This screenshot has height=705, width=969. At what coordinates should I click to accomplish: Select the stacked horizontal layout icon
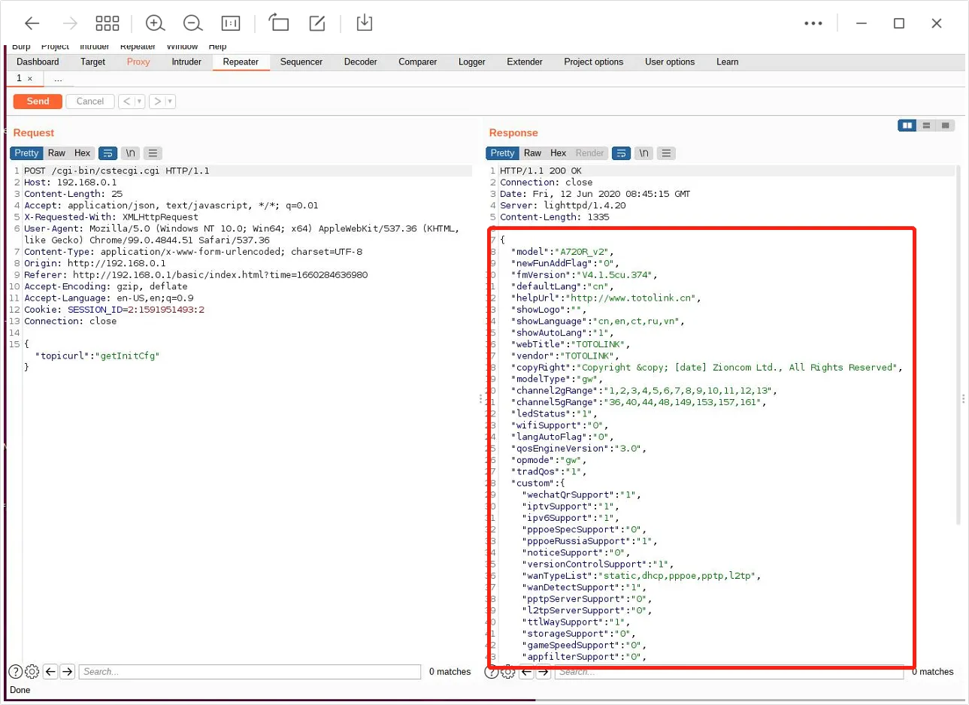click(x=926, y=126)
